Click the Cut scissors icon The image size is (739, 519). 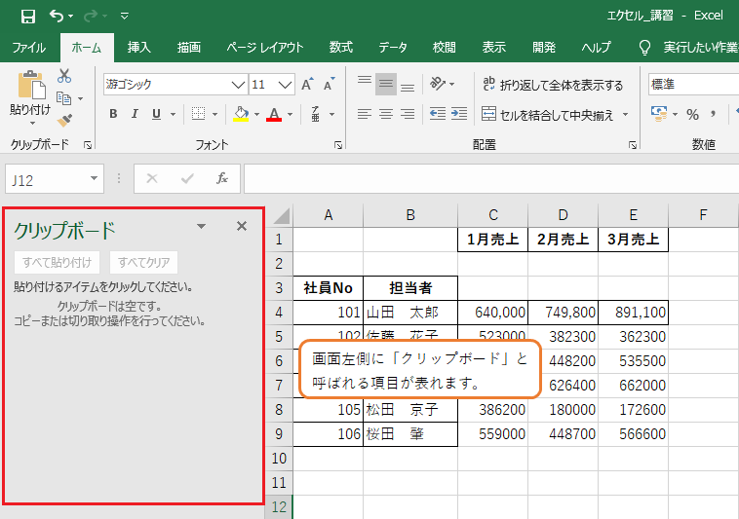(x=64, y=76)
